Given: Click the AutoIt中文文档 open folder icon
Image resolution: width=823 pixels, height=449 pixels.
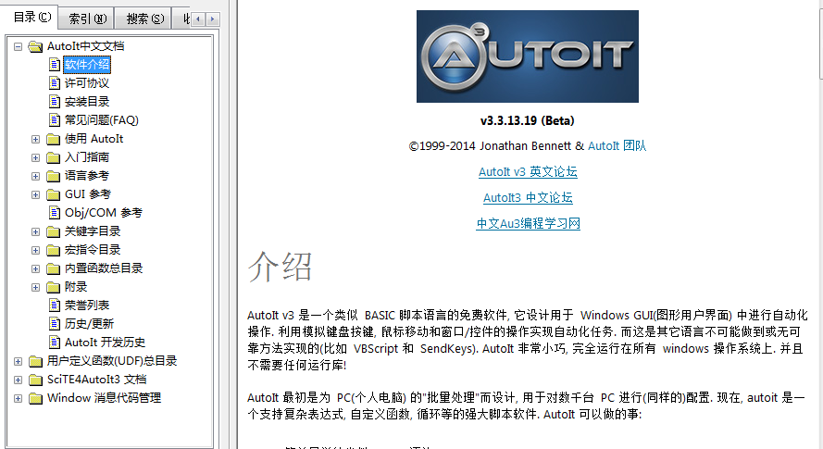Looking at the screenshot, I should point(36,46).
